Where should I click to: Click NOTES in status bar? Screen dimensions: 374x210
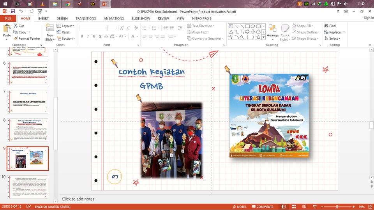239,206
